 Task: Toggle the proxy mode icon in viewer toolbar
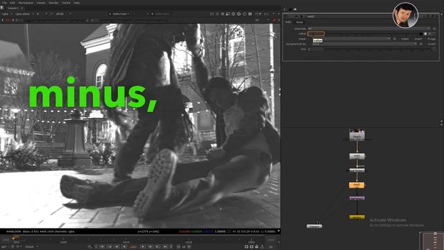click(x=228, y=14)
